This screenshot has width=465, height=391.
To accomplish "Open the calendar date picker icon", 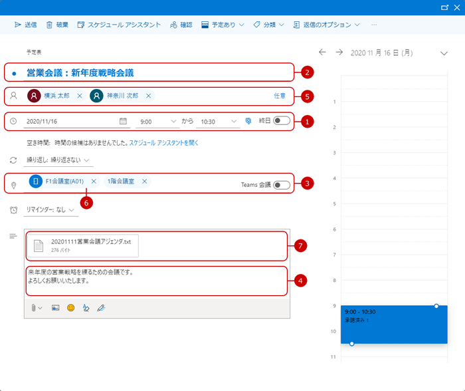I will [x=123, y=121].
